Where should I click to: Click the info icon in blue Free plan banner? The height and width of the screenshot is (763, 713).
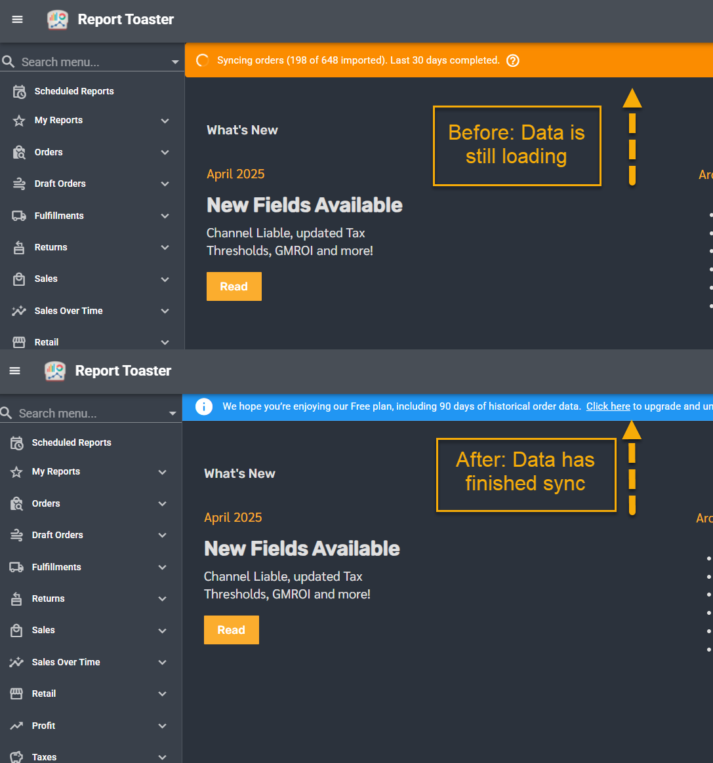tap(204, 406)
